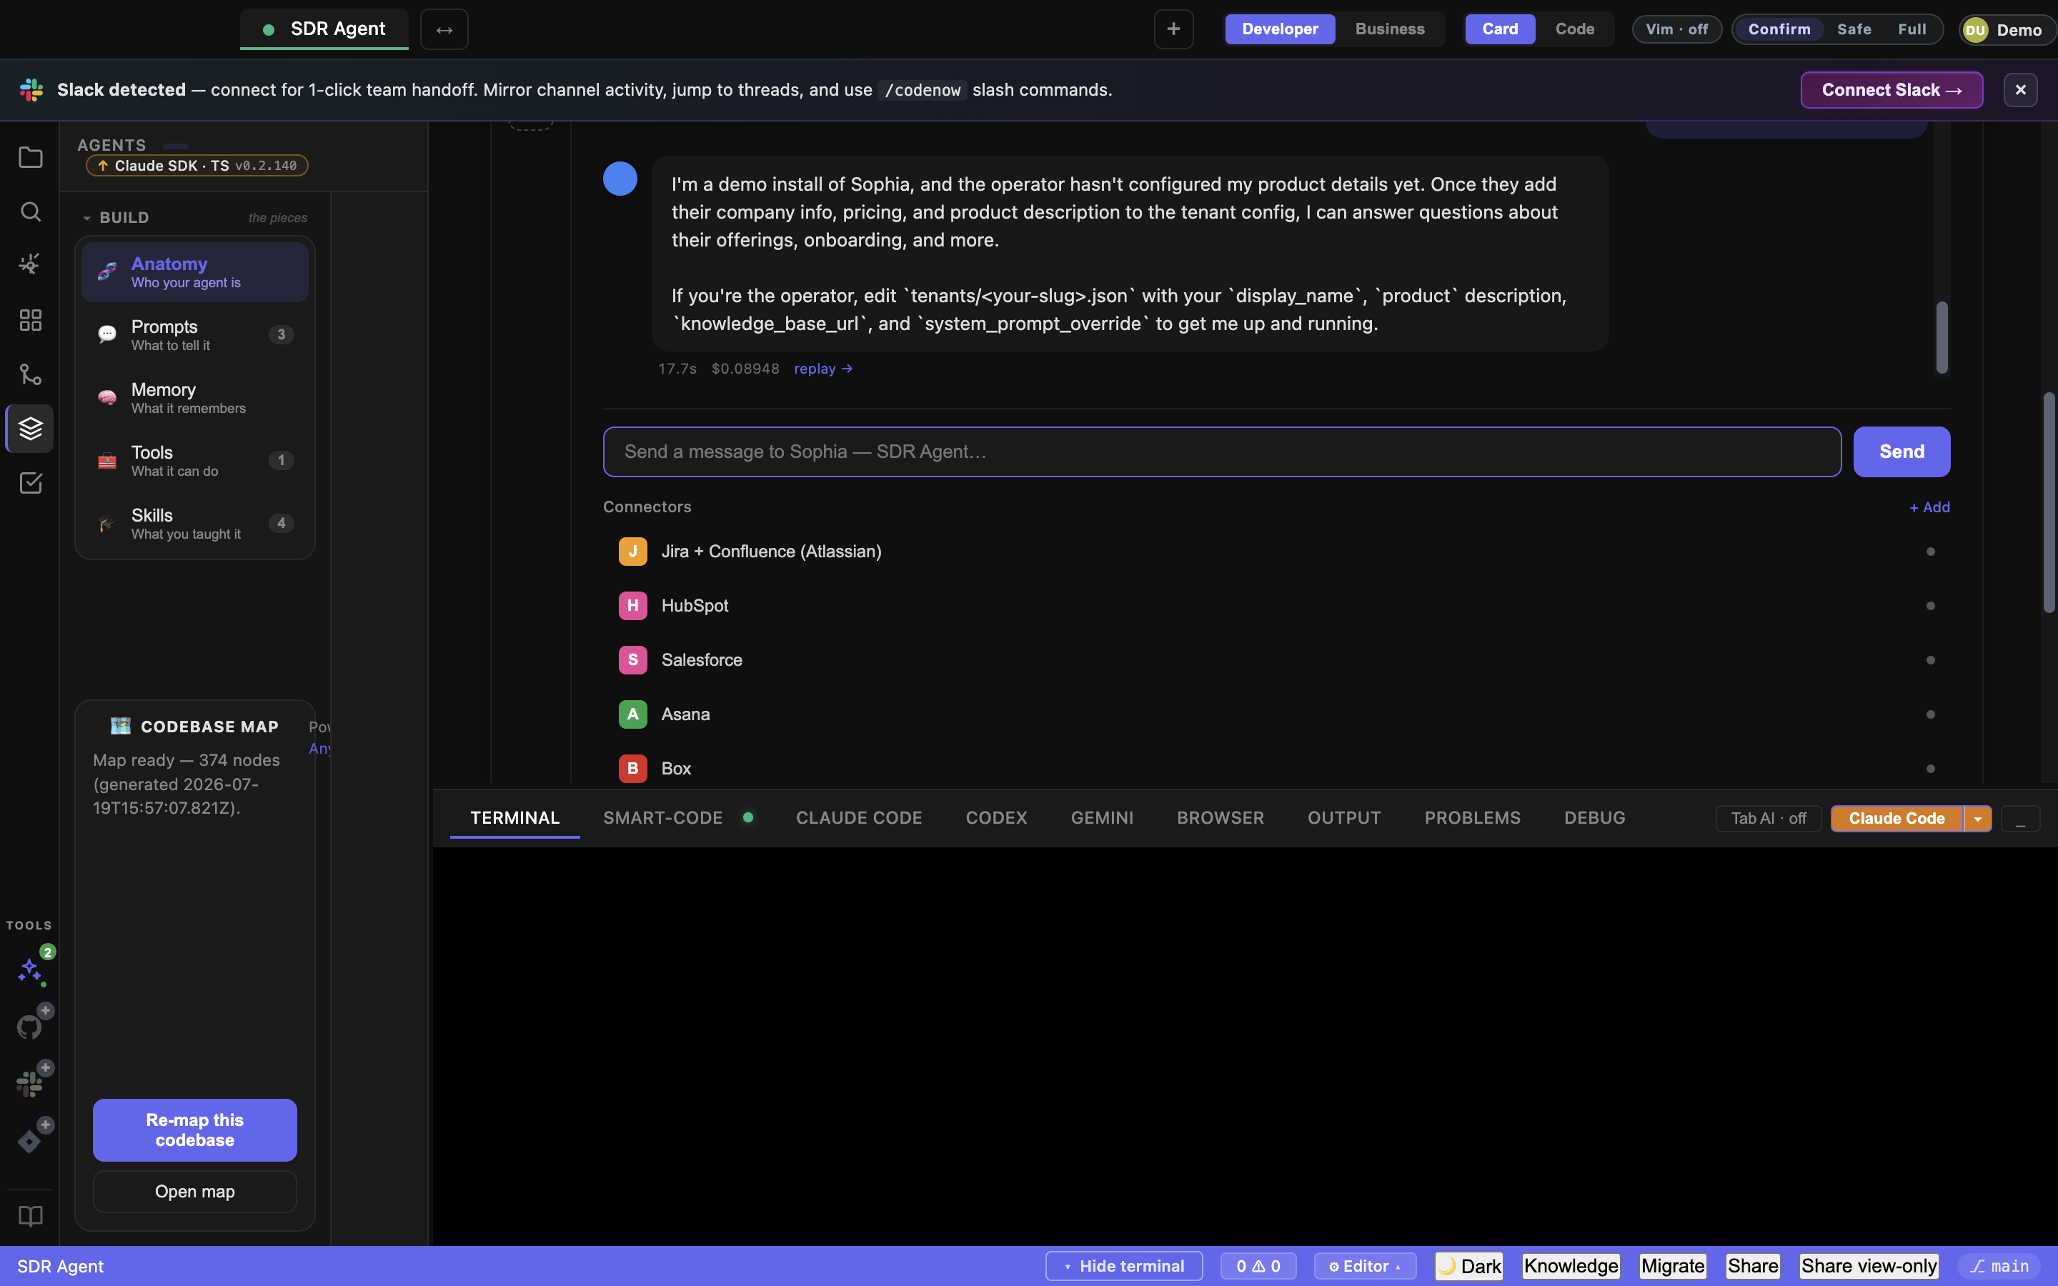This screenshot has height=1286, width=2058.
Task: Click the Asana connector A icon
Action: [632, 714]
